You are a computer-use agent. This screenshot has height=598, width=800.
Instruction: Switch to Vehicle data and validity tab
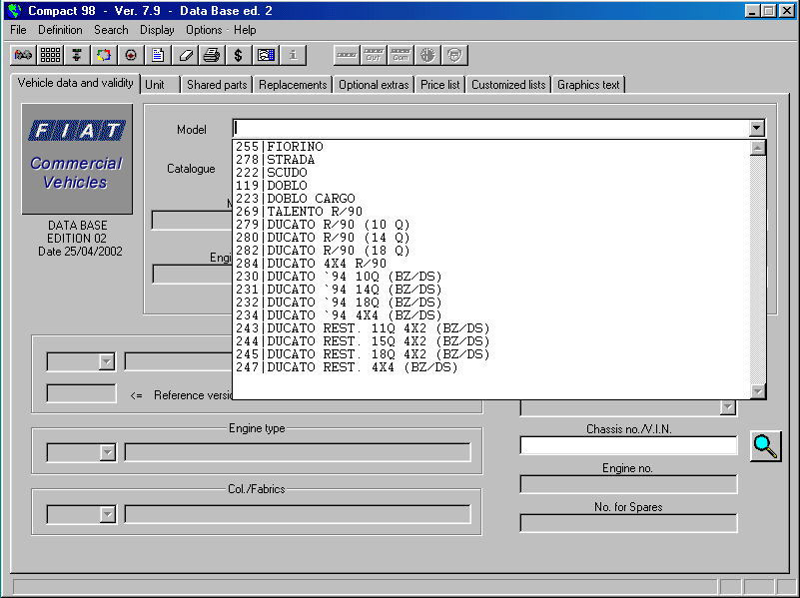pyautogui.click(x=76, y=83)
